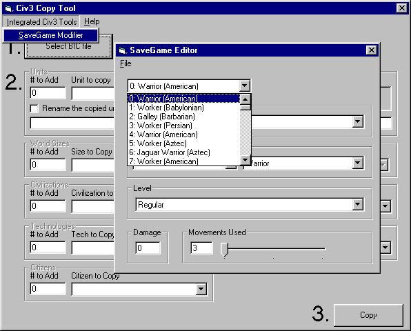Click the Damage input field
The height and width of the screenshot is (331, 411).
point(148,248)
